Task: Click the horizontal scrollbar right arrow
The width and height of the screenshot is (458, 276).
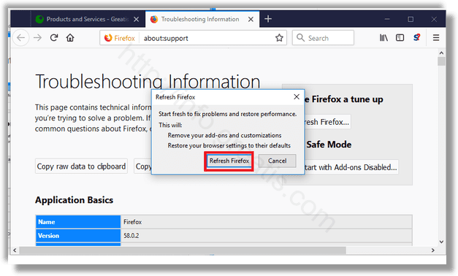Action: tap(433, 250)
